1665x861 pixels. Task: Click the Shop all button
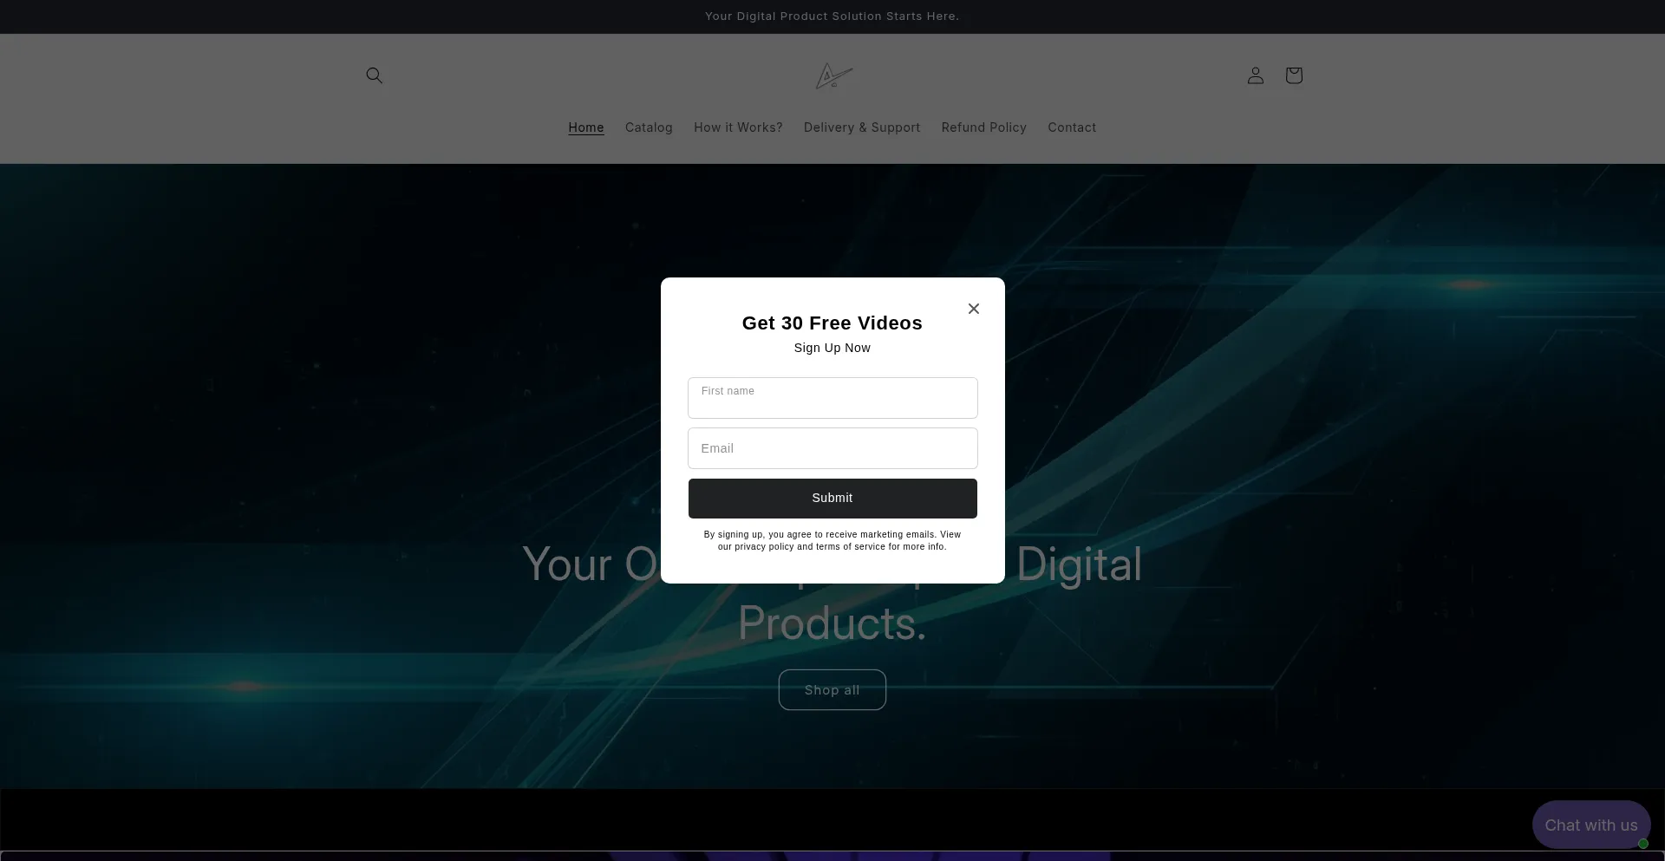pyautogui.click(x=832, y=690)
